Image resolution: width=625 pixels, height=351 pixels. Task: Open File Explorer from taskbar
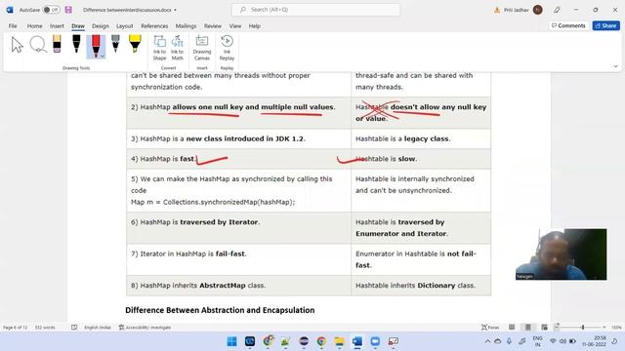pos(339,341)
